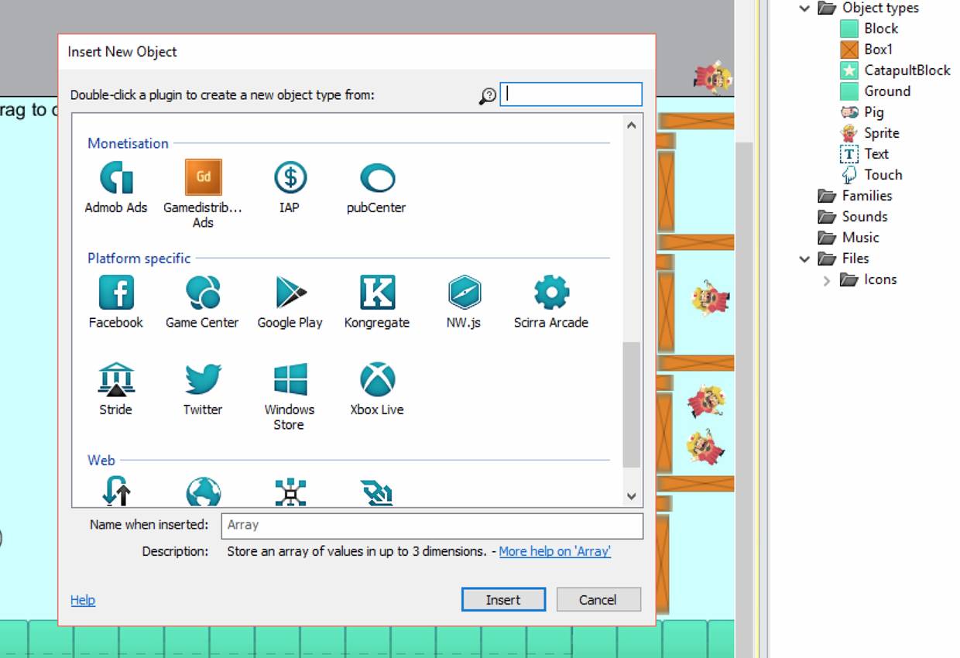Image resolution: width=960 pixels, height=658 pixels.
Task: Click the Platform specific category heading
Action: click(x=139, y=259)
